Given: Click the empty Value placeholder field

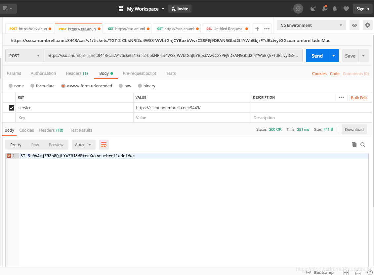Looking at the screenshot, I should pyautogui.click(x=192, y=118).
